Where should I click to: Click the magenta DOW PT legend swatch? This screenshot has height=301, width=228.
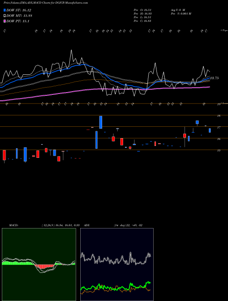(x=5, y=21)
